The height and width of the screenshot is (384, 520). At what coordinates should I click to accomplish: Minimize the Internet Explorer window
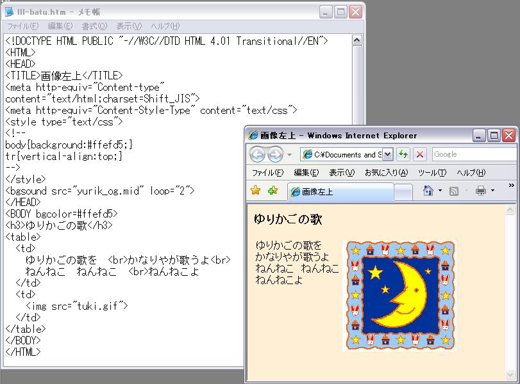point(478,136)
